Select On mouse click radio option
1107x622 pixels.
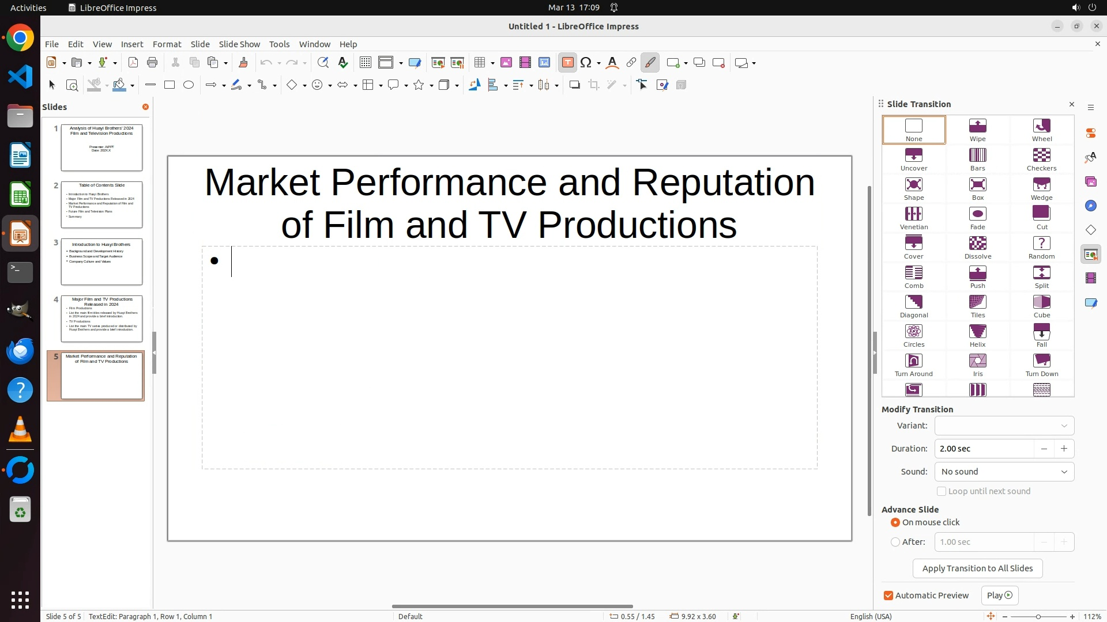pos(895,522)
